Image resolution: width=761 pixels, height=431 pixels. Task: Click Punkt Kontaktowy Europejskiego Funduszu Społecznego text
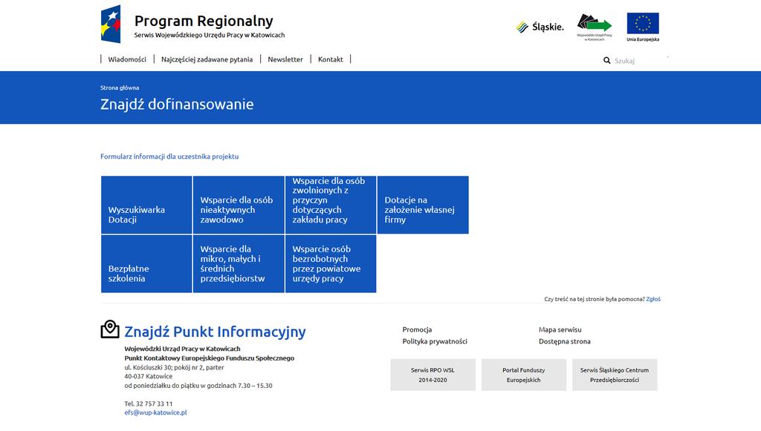coord(209,358)
